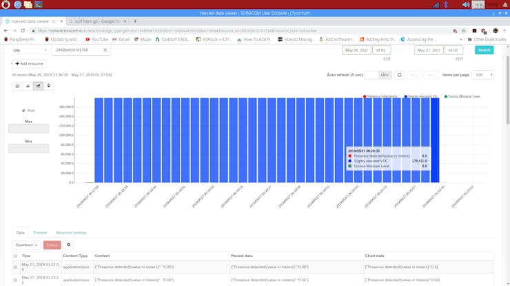
Task: Toggle the Presence detected legend swatch
Action: (x=365, y=97)
